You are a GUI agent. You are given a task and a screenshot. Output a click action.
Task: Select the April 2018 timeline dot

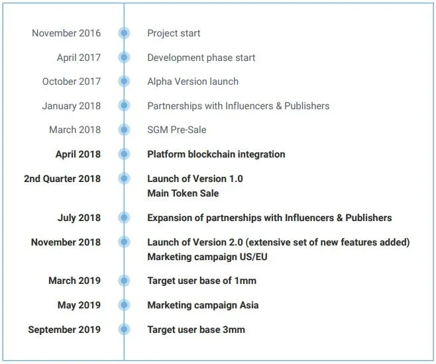point(124,154)
